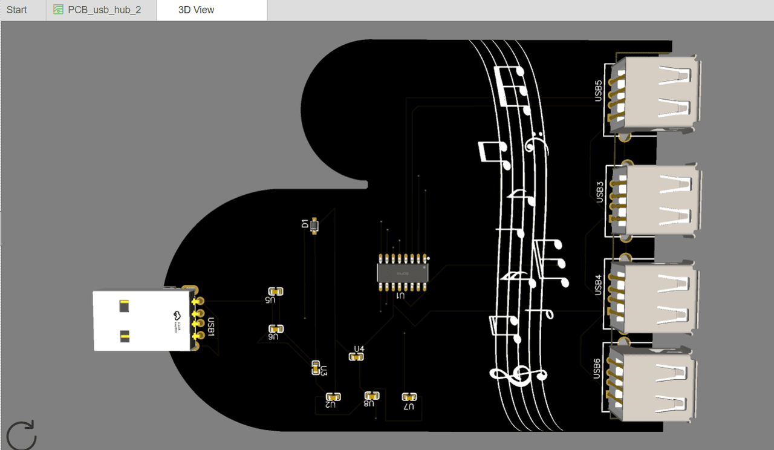Viewport: 774px width, 450px height.
Task: Open the PCB_usb_hub_2 tab
Action: pos(102,10)
